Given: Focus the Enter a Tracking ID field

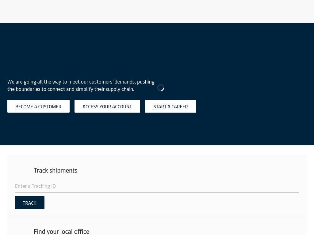Looking at the screenshot, I should 157,186.
